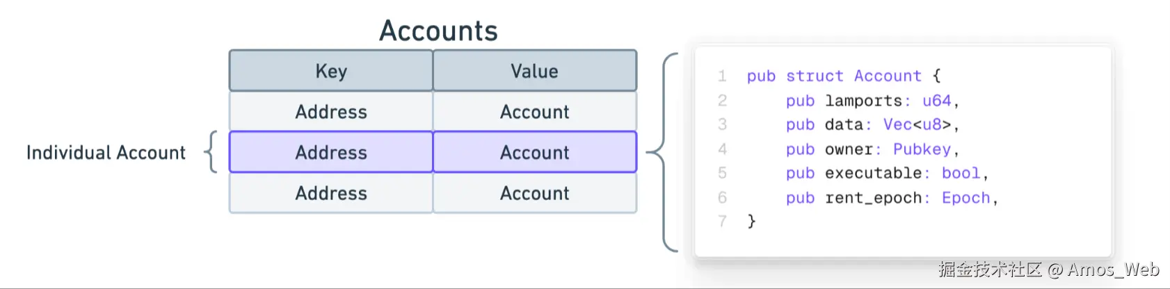1170x289 pixels.
Task: Select the Key column header
Action: [331, 71]
